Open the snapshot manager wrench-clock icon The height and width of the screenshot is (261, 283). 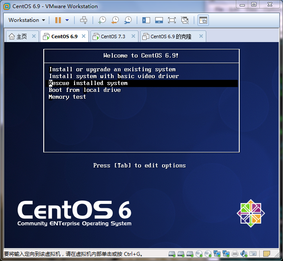pos(128,20)
